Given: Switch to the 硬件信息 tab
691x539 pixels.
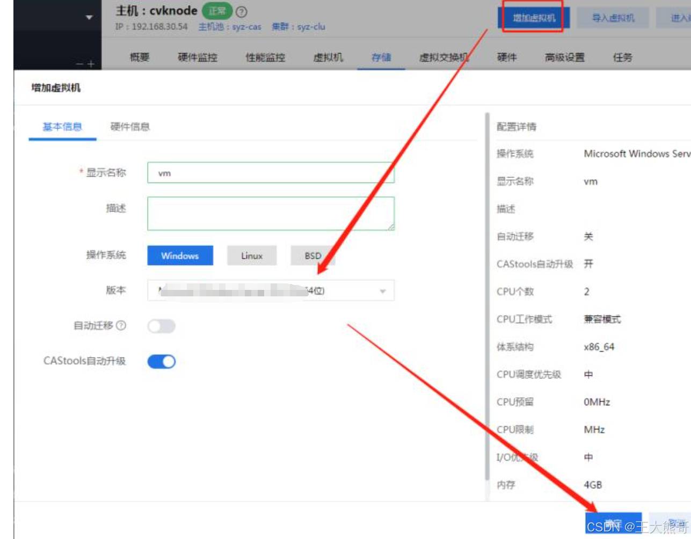Looking at the screenshot, I should pyautogui.click(x=130, y=127).
